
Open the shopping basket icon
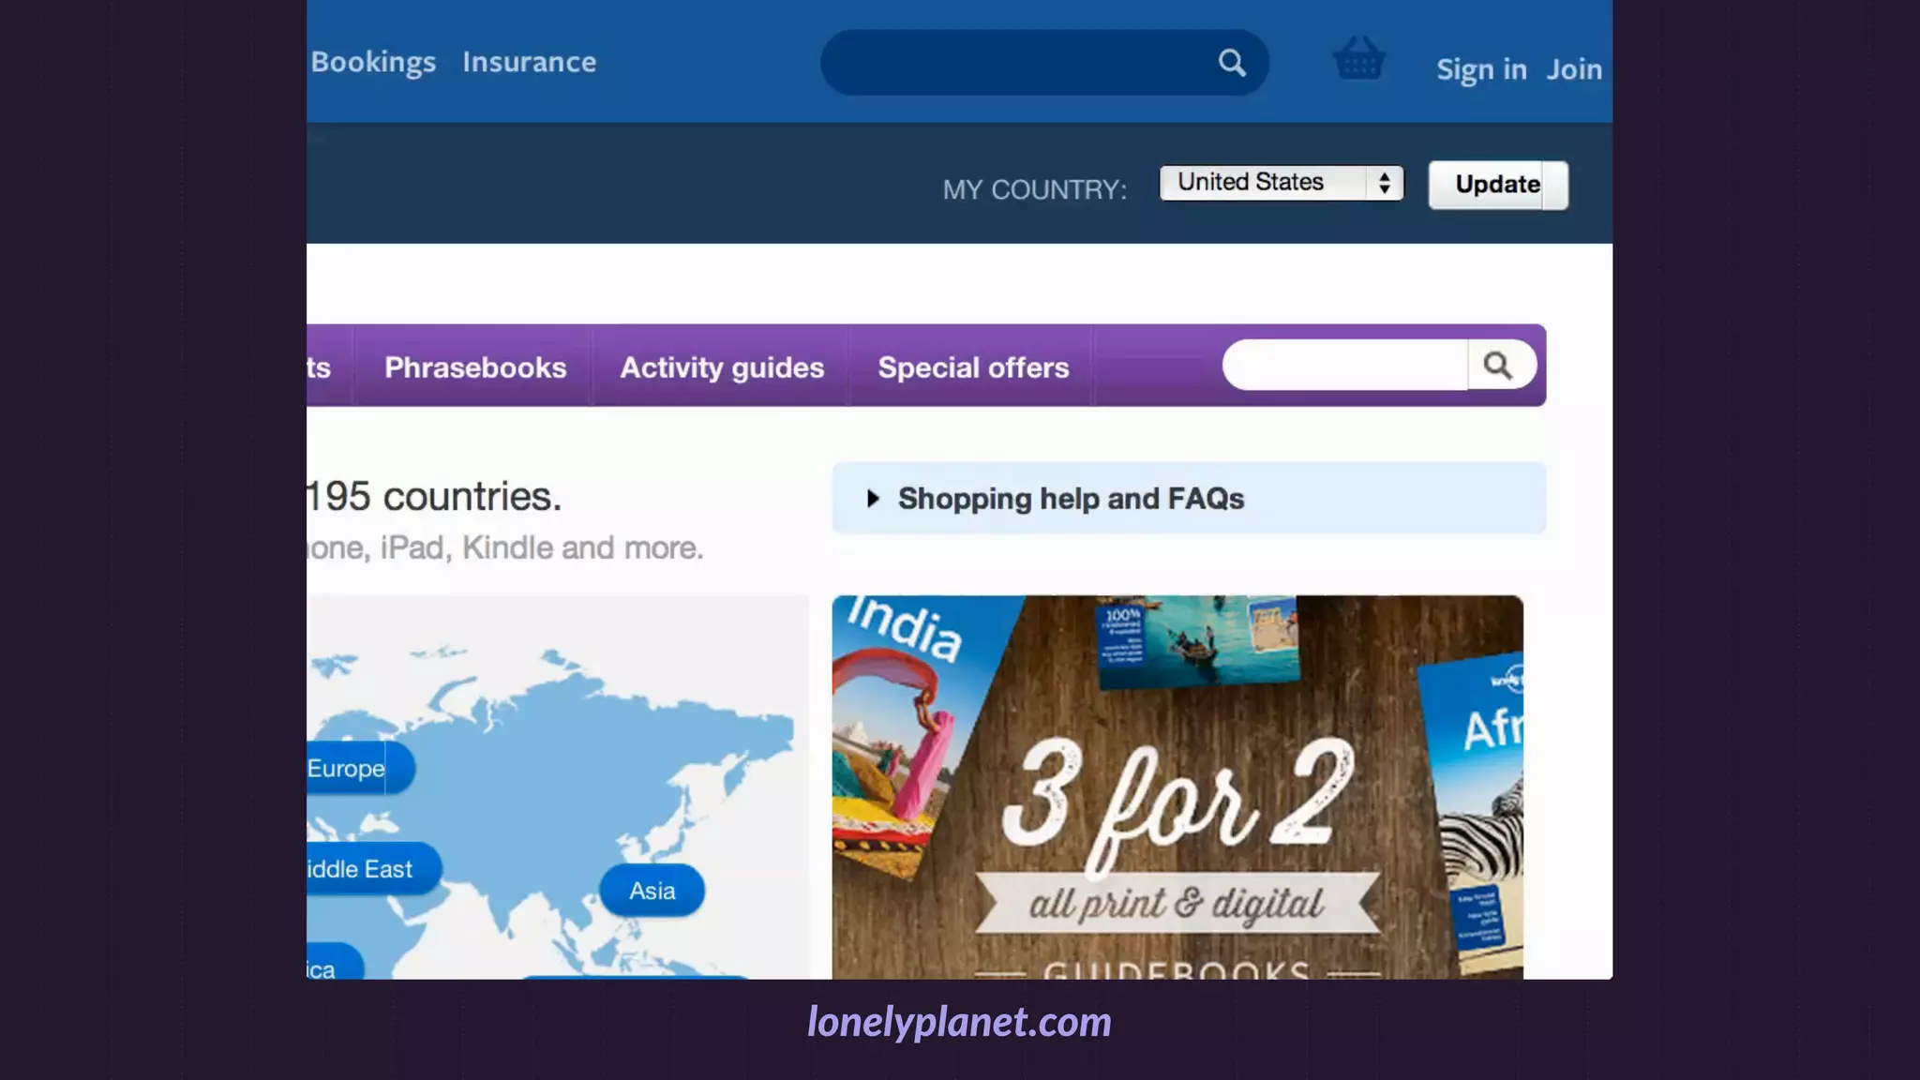1359,58
